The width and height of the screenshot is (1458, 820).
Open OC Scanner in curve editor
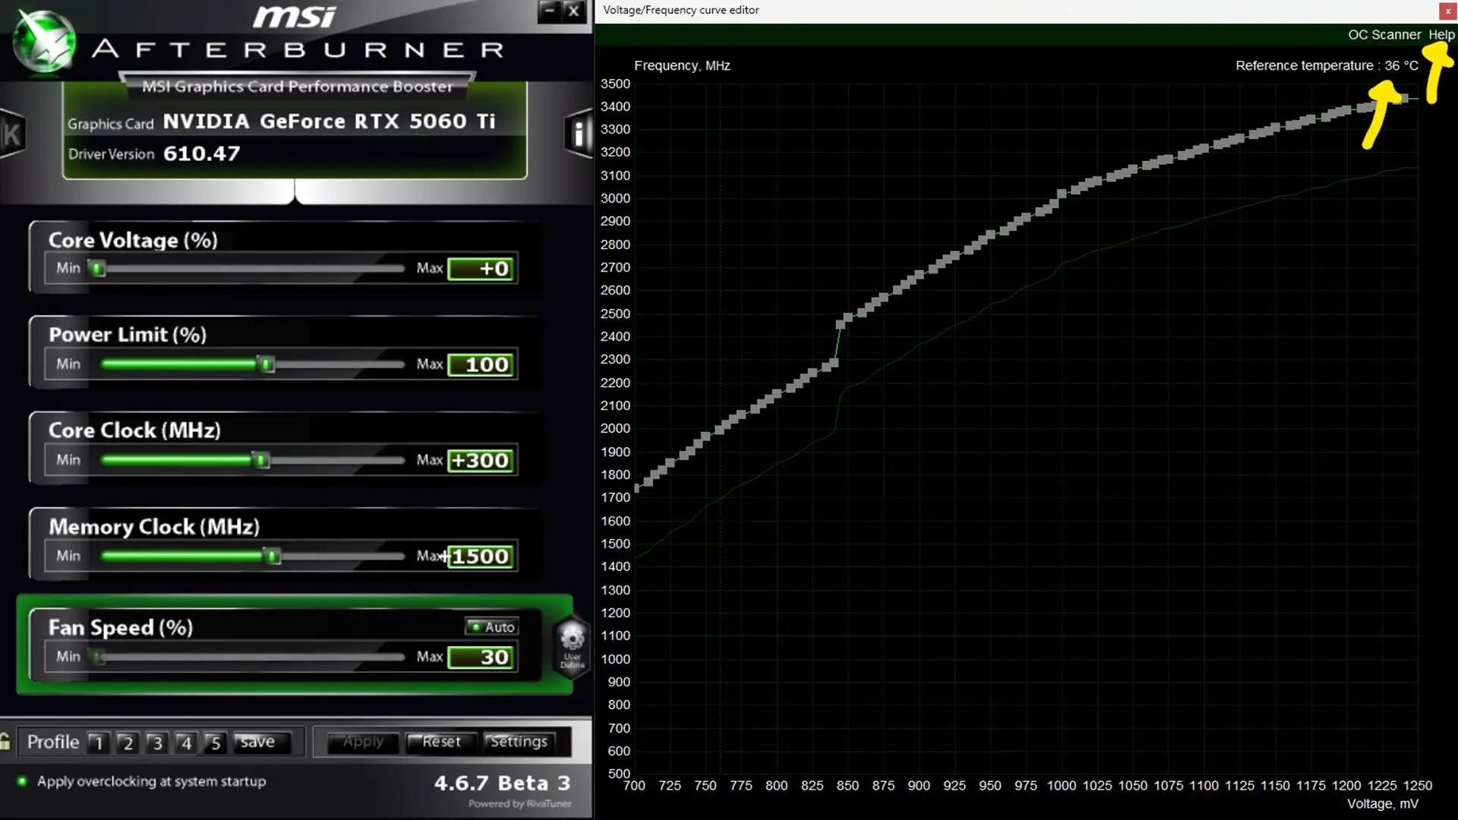point(1384,35)
